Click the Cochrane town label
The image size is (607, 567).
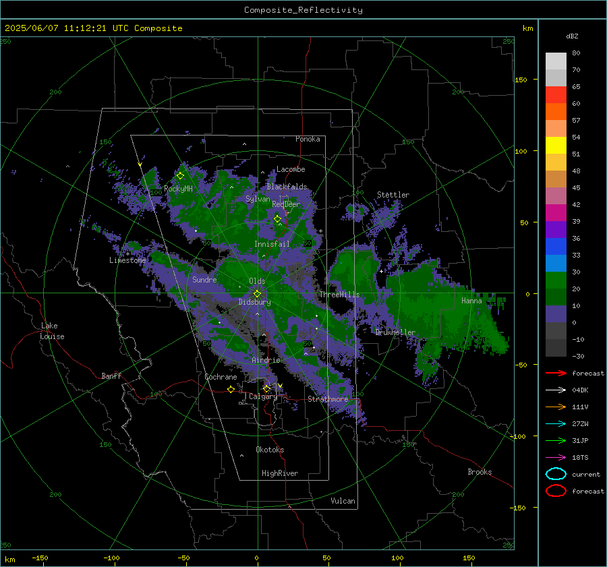(221, 377)
